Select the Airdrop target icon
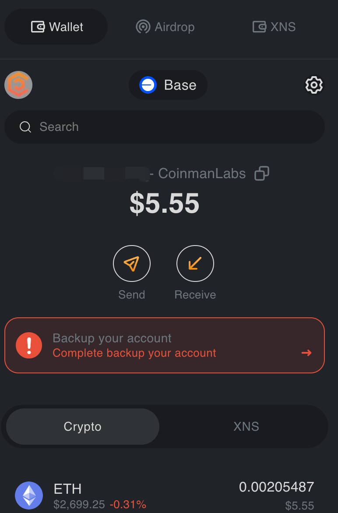Screen dimensions: 338x513 pyautogui.click(x=142, y=27)
